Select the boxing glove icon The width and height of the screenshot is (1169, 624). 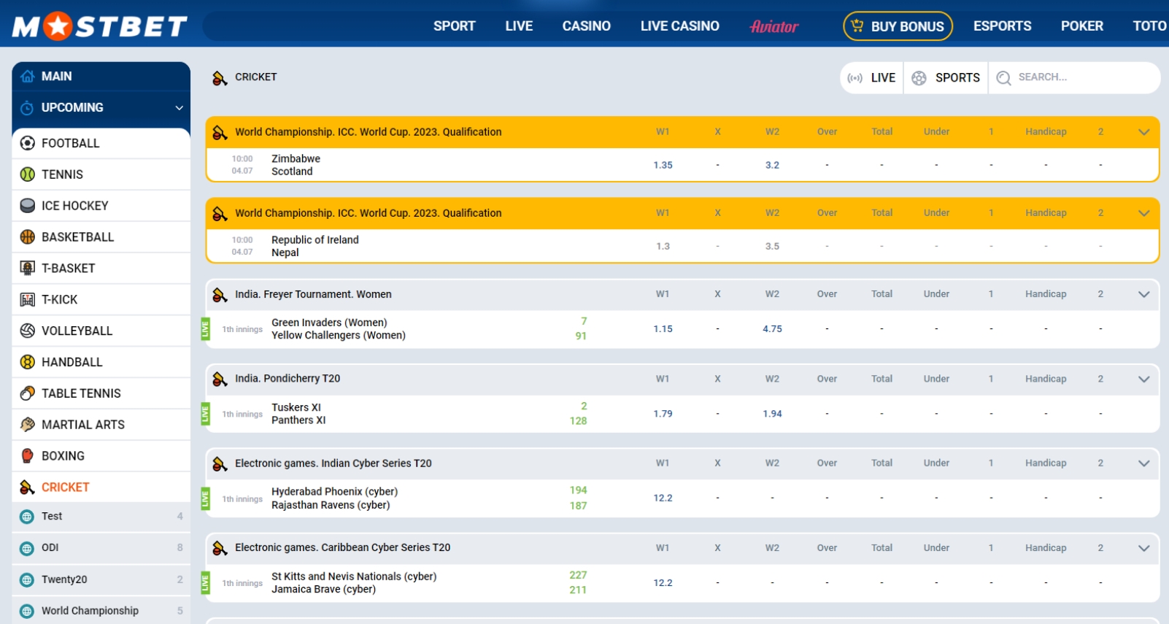pyautogui.click(x=27, y=456)
